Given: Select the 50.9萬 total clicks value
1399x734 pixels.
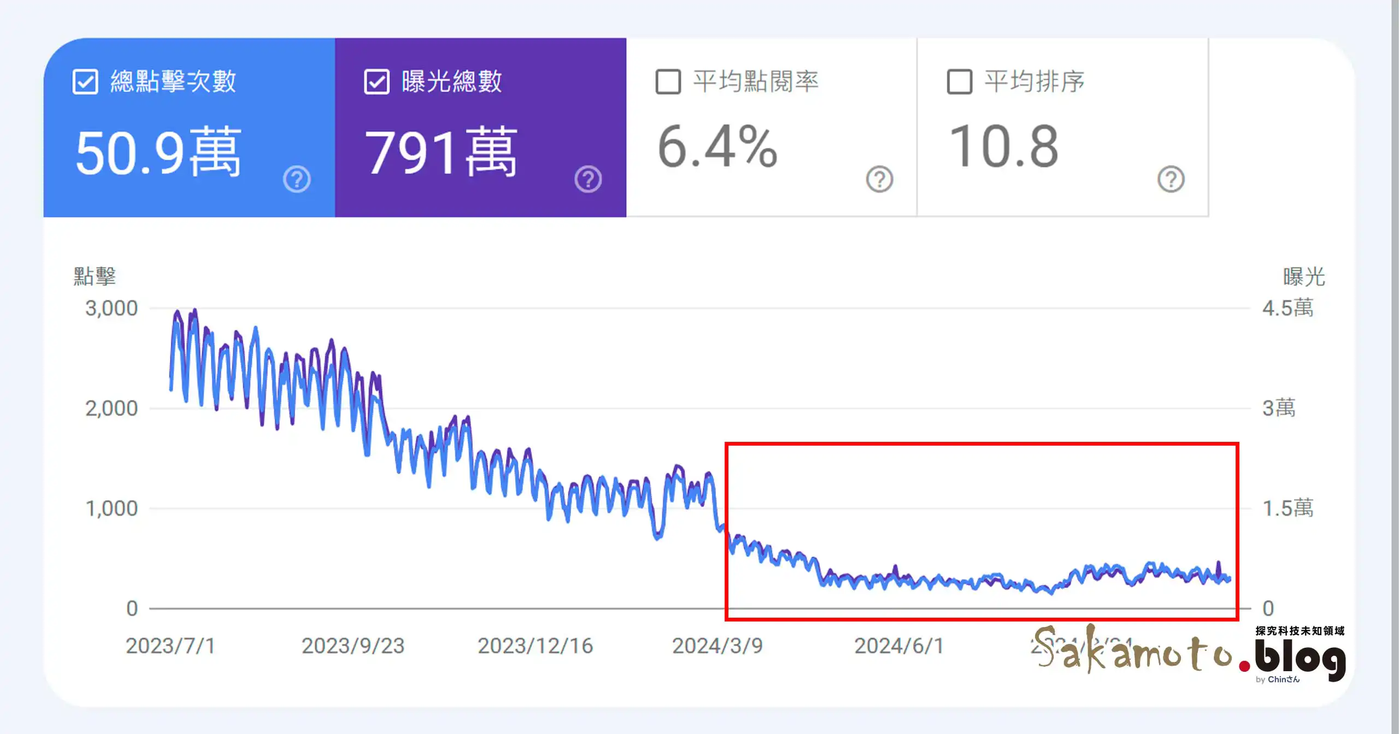Looking at the screenshot, I should coord(158,151).
